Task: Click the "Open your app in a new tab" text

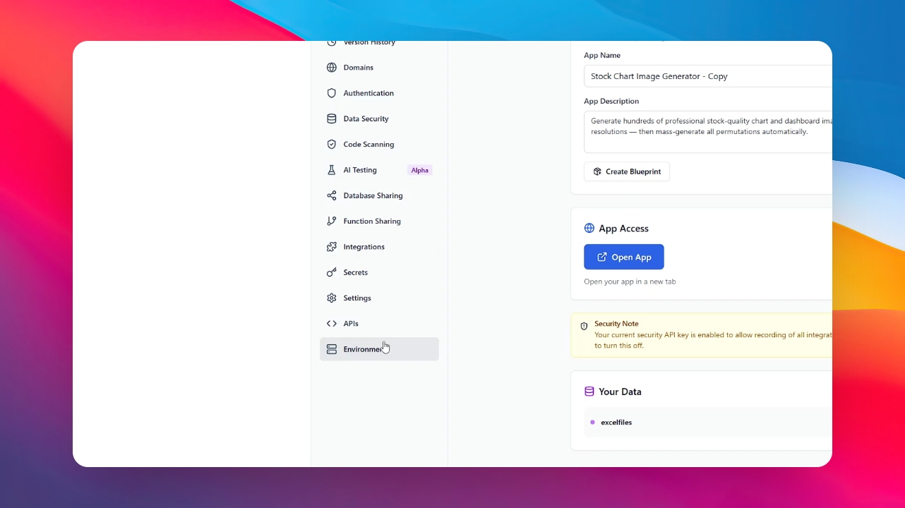Action: coord(630,282)
